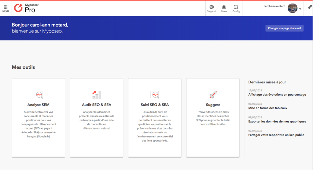Click Changer ma page d'accueil button
Image resolution: width=313 pixels, height=170 pixels.
(x=285, y=28)
